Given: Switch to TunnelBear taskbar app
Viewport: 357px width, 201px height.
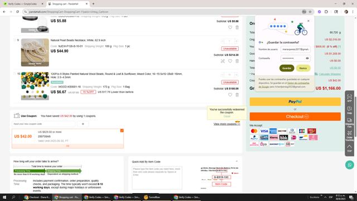Looking at the screenshot, I should [x=157, y=197].
